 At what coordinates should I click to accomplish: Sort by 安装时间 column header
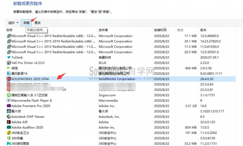[160, 30]
